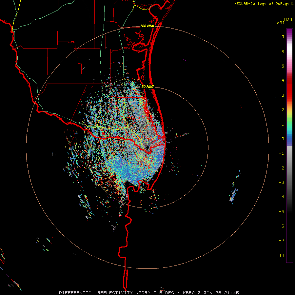Click the gray segment of colorbar near -2
Image resolution: width=295 pixels, height=295 pixels.
point(289,168)
